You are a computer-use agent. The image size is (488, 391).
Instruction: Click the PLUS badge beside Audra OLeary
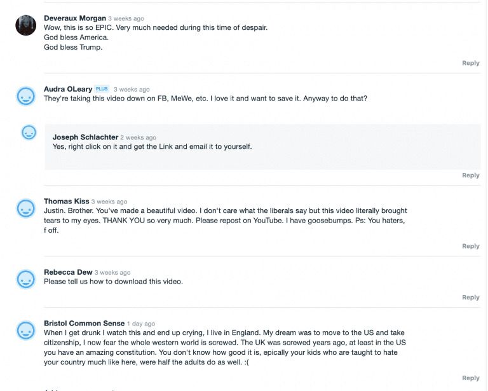pos(102,89)
